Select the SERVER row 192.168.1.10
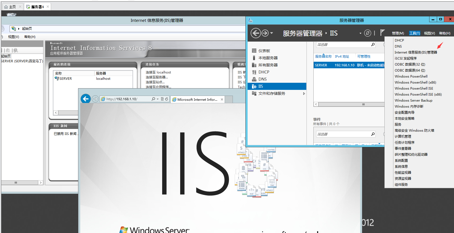The image size is (454, 233). [349, 65]
